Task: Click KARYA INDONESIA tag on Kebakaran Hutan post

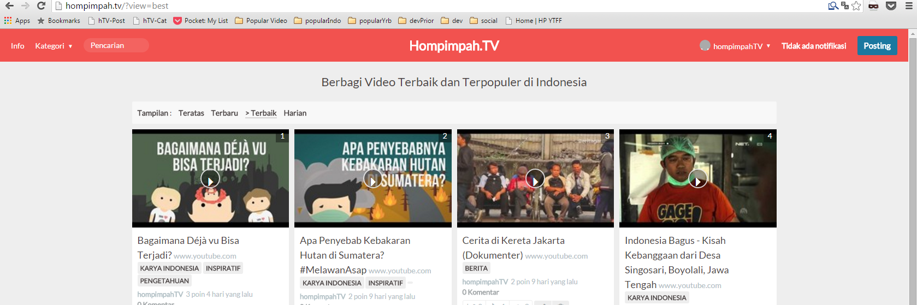Action: tap(332, 283)
